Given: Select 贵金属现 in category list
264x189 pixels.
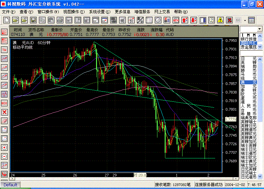Looking at the screenshot, I should [249, 47].
